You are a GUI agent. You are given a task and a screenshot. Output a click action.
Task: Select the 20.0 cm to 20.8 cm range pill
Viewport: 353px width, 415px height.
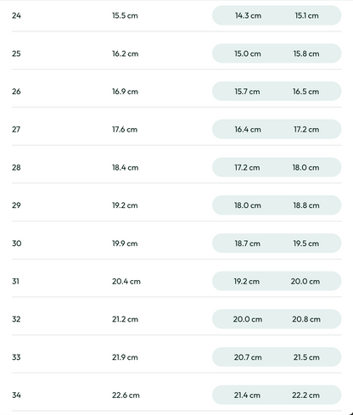[x=277, y=319]
